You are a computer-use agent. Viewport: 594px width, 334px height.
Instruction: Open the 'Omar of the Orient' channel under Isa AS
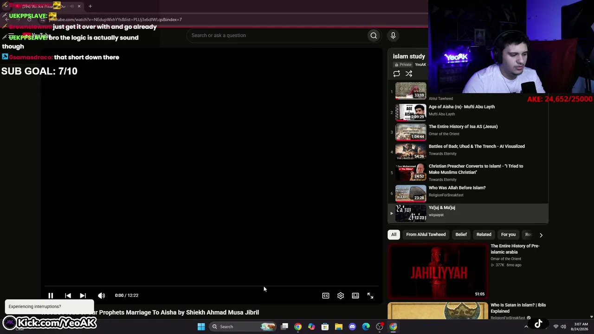[x=444, y=134]
